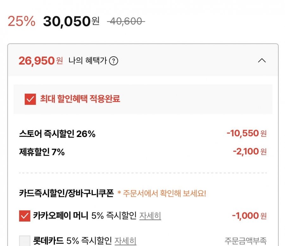Click the 30,050원 sale price
The width and height of the screenshot is (285, 246).
pos(71,22)
